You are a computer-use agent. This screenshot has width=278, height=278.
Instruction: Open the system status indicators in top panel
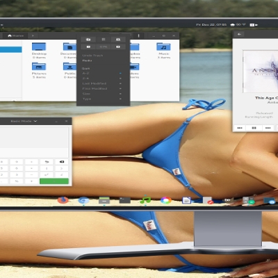[x=254, y=25]
